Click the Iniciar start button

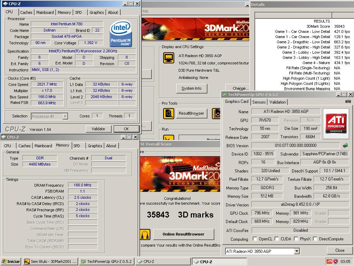point(11,261)
